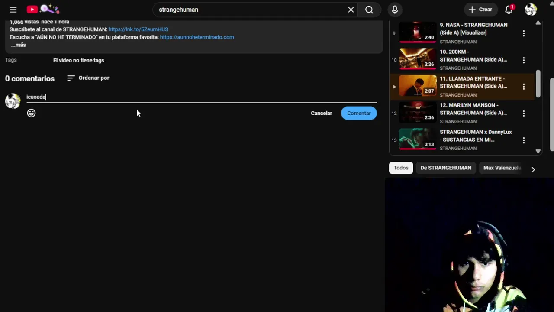The height and width of the screenshot is (312, 554).
Task: Open options menu for SUSTANCIAS EN MI
Action: (524, 140)
